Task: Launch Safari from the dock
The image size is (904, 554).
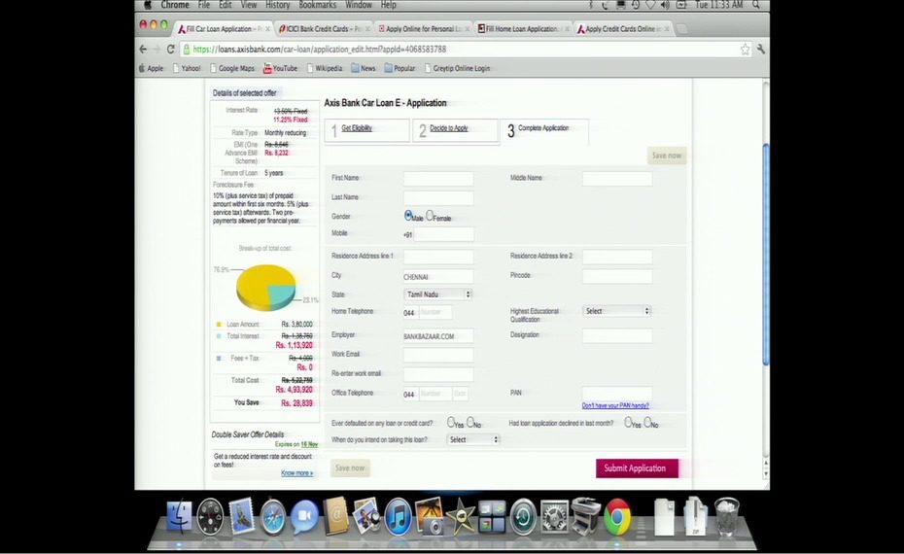Action: (x=273, y=516)
